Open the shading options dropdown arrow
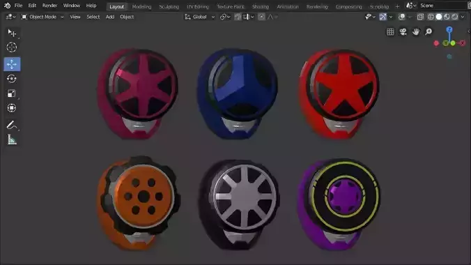This screenshot has height=265, width=471. (x=463, y=17)
